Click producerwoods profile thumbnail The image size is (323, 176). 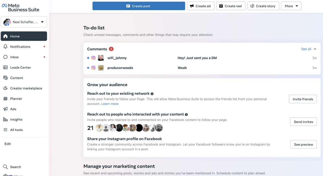point(101,68)
